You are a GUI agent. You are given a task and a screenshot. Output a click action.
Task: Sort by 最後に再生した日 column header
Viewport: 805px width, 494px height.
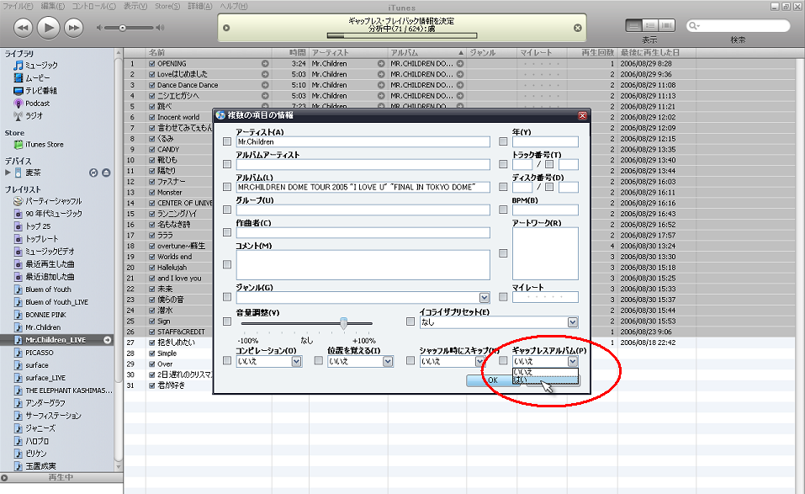(657, 52)
